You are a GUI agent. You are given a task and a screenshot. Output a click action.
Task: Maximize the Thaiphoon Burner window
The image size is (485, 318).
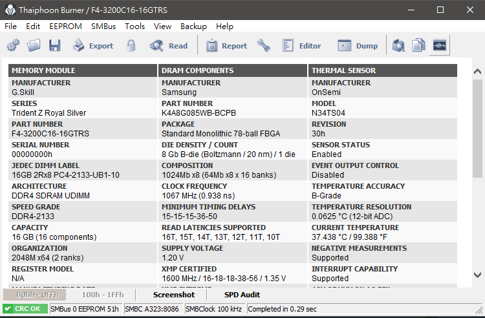[440, 10]
